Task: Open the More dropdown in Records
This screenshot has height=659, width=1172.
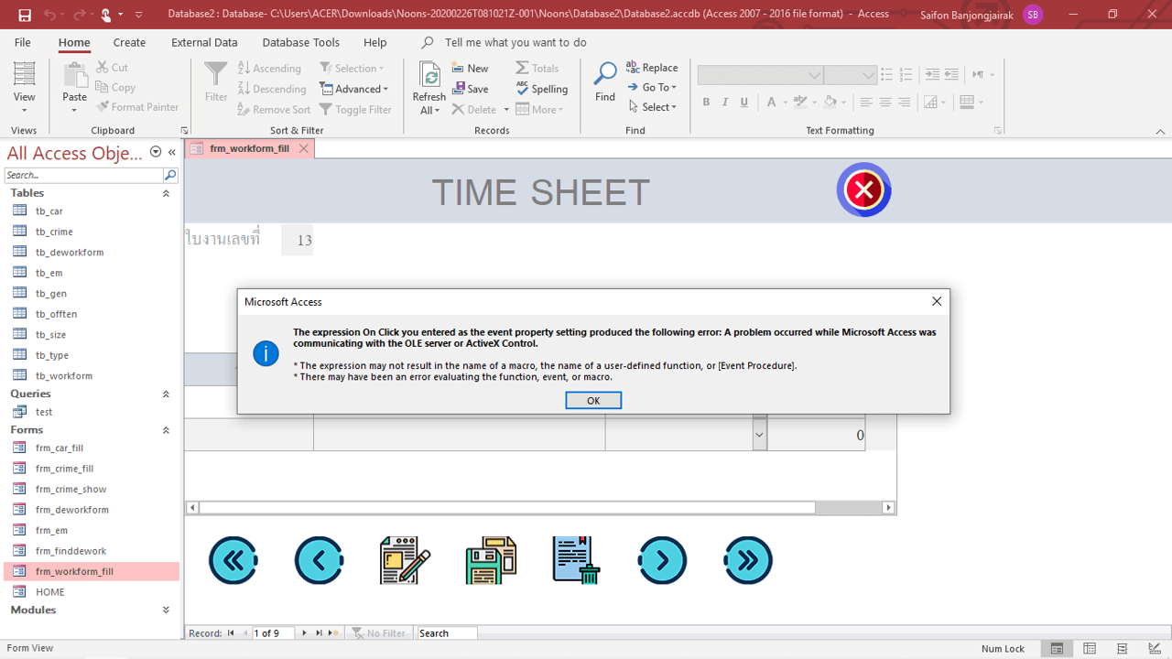Action: (540, 110)
